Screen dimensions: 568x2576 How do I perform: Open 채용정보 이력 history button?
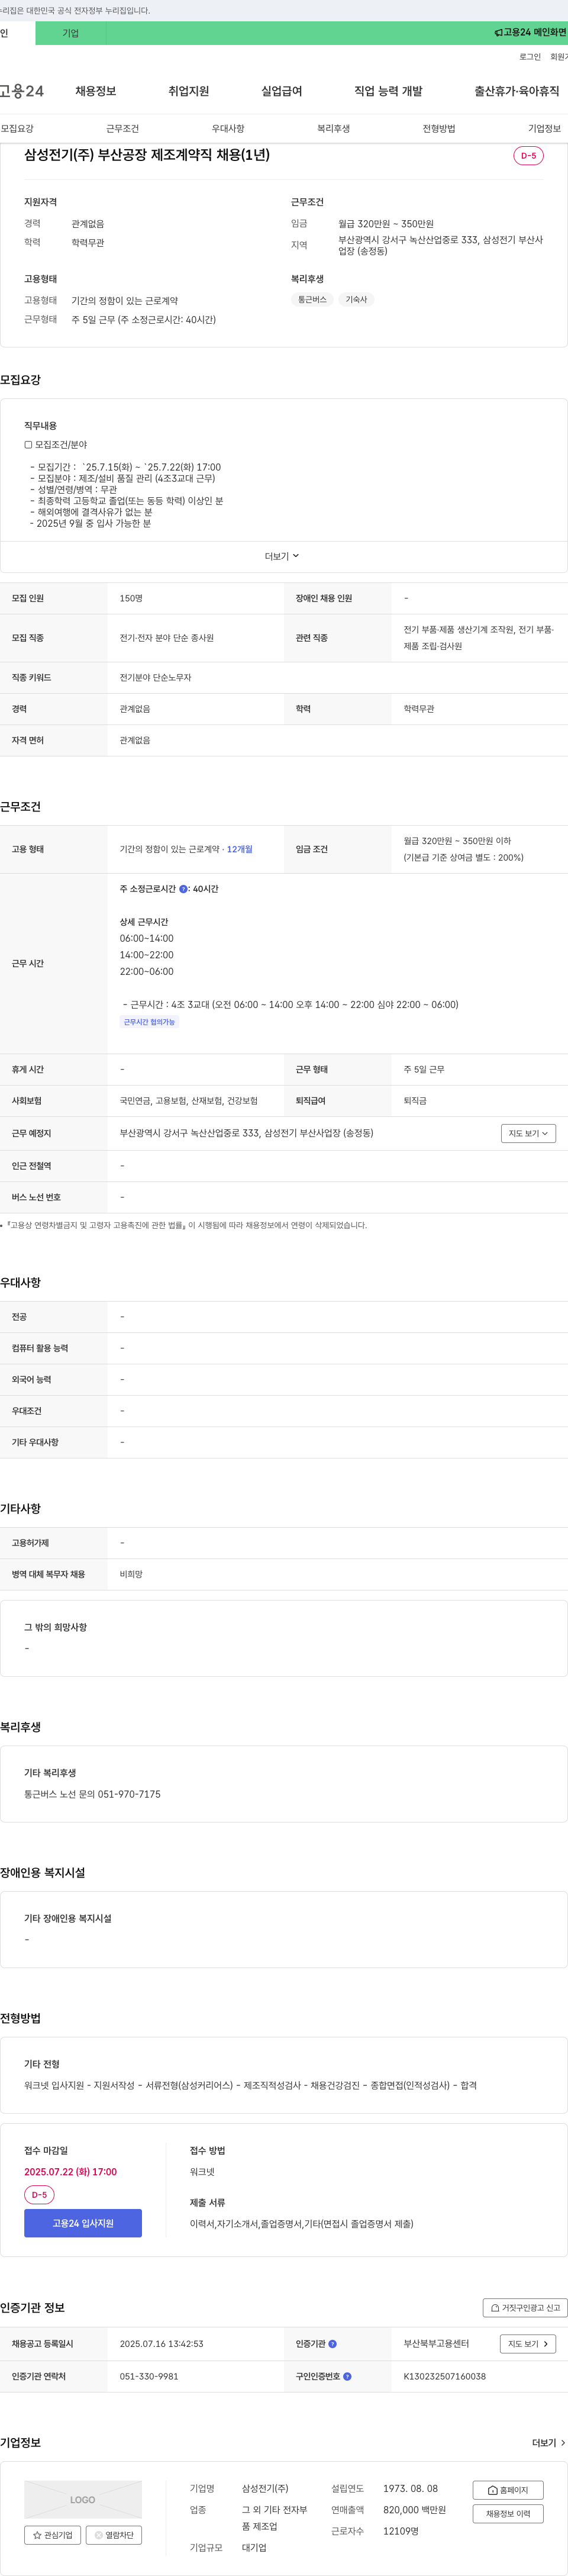[x=508, y=2514]
